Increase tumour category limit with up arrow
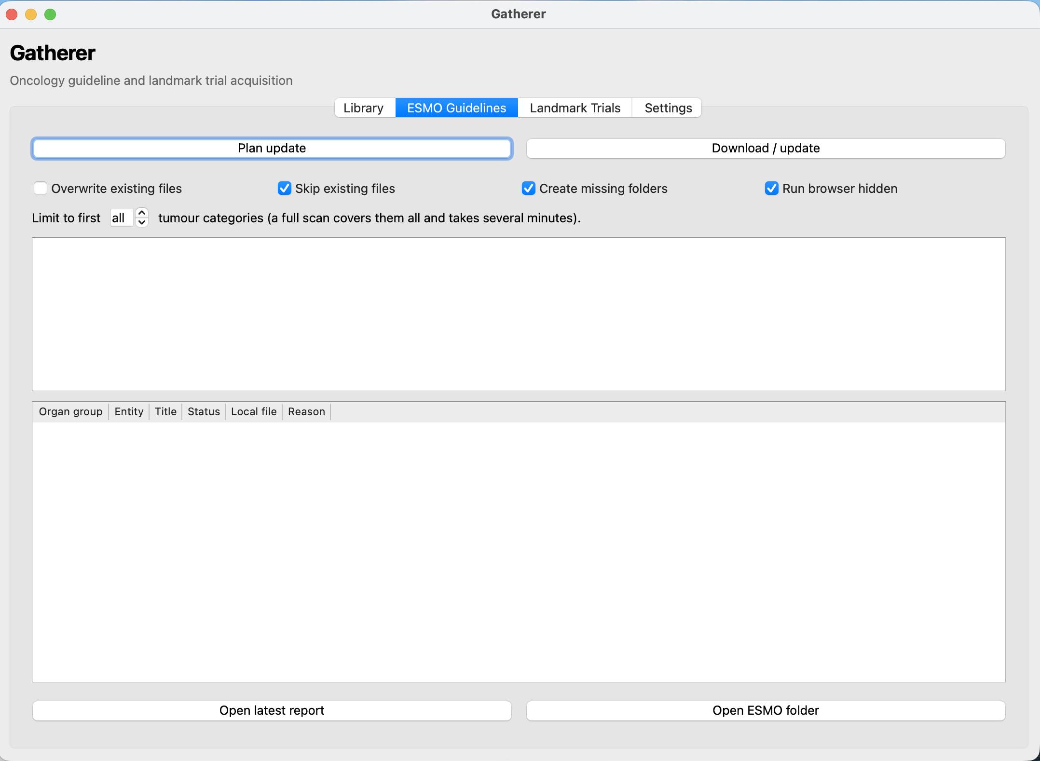The width and height of the screenshot is (1040, 761). [142, 213]
